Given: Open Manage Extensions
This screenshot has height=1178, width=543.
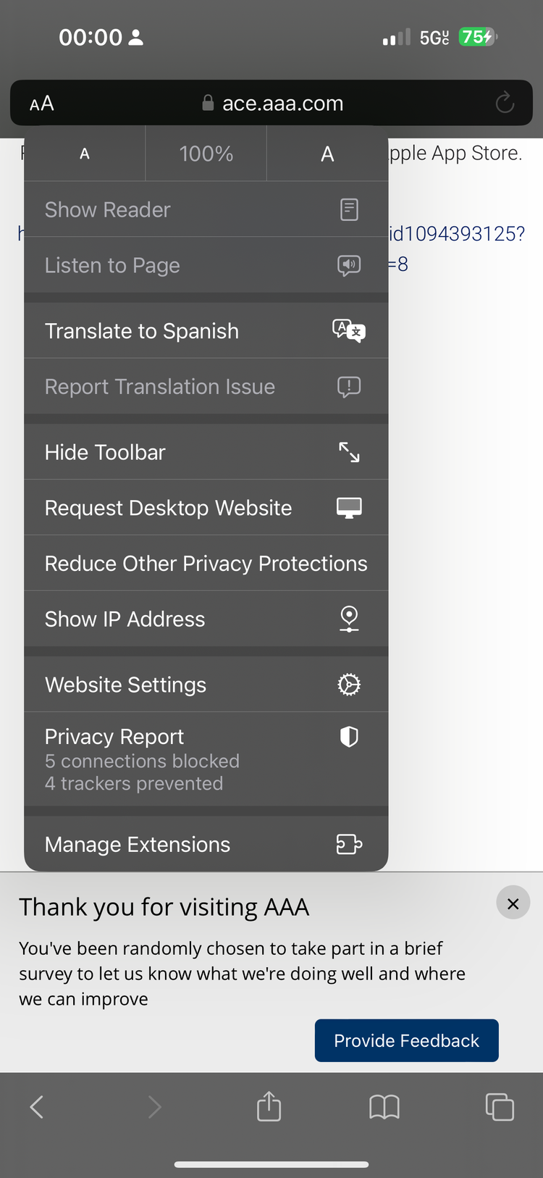Looking at the screenshot, I should pos(206,844).
